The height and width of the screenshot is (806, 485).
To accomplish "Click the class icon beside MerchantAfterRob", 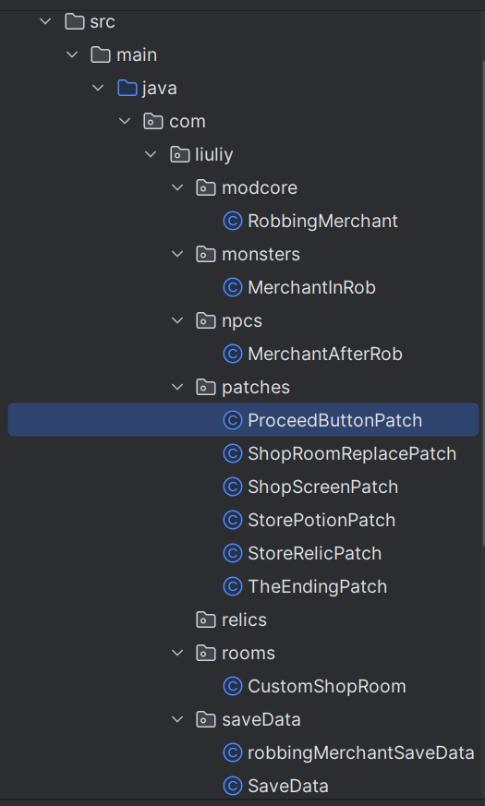I will click(233, 354).
